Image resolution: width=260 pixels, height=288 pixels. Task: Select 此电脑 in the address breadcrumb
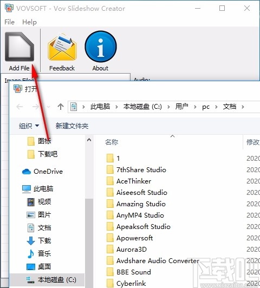(100, 107)
